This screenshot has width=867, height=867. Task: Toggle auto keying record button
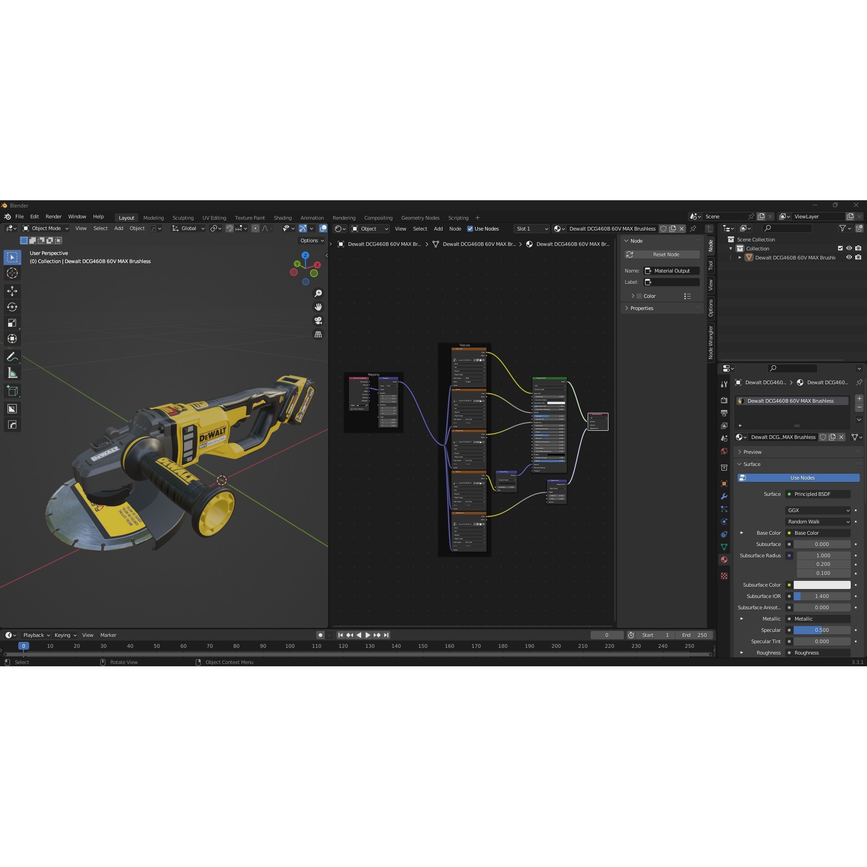click(320, 635)
